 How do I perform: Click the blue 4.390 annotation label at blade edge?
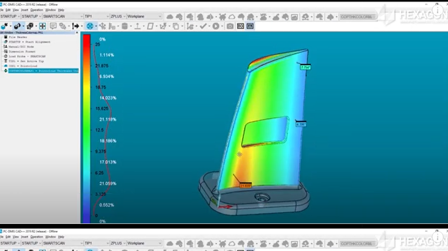click(301, 124)
